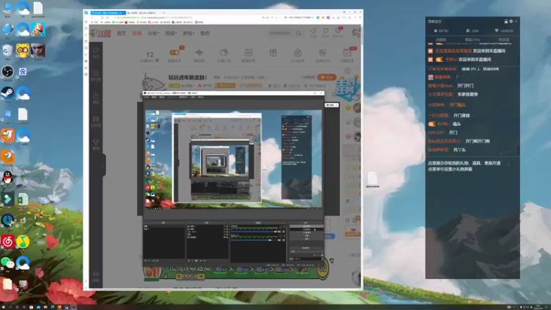
Task: Expand the 游戏 dropdown in Douyu navigation
Action: pos(188,33)
